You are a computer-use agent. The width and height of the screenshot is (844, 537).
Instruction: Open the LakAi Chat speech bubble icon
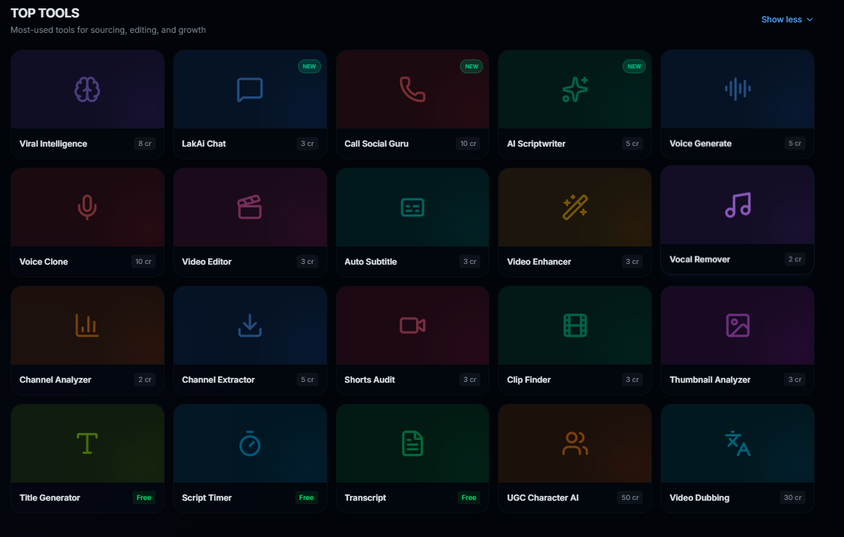coord(250,89)
